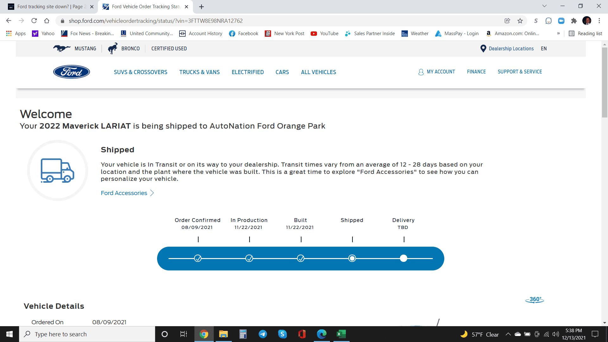This screenshot has width=608, height=342.
Task: Open the SUVs & Crossovers menu
Action: (x=141, y=72)
